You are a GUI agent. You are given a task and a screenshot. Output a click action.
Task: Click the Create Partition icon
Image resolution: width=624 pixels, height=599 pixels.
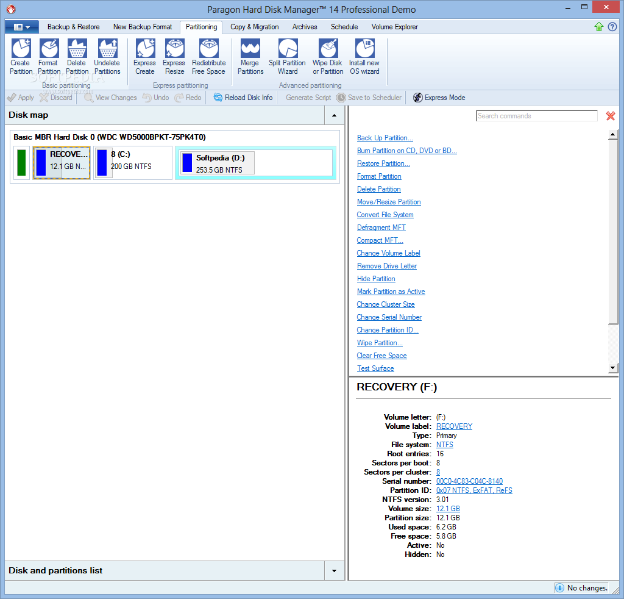[21, 57]
